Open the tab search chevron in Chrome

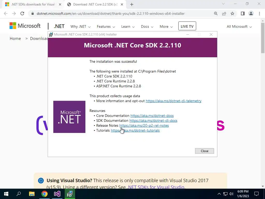(223, 4)
